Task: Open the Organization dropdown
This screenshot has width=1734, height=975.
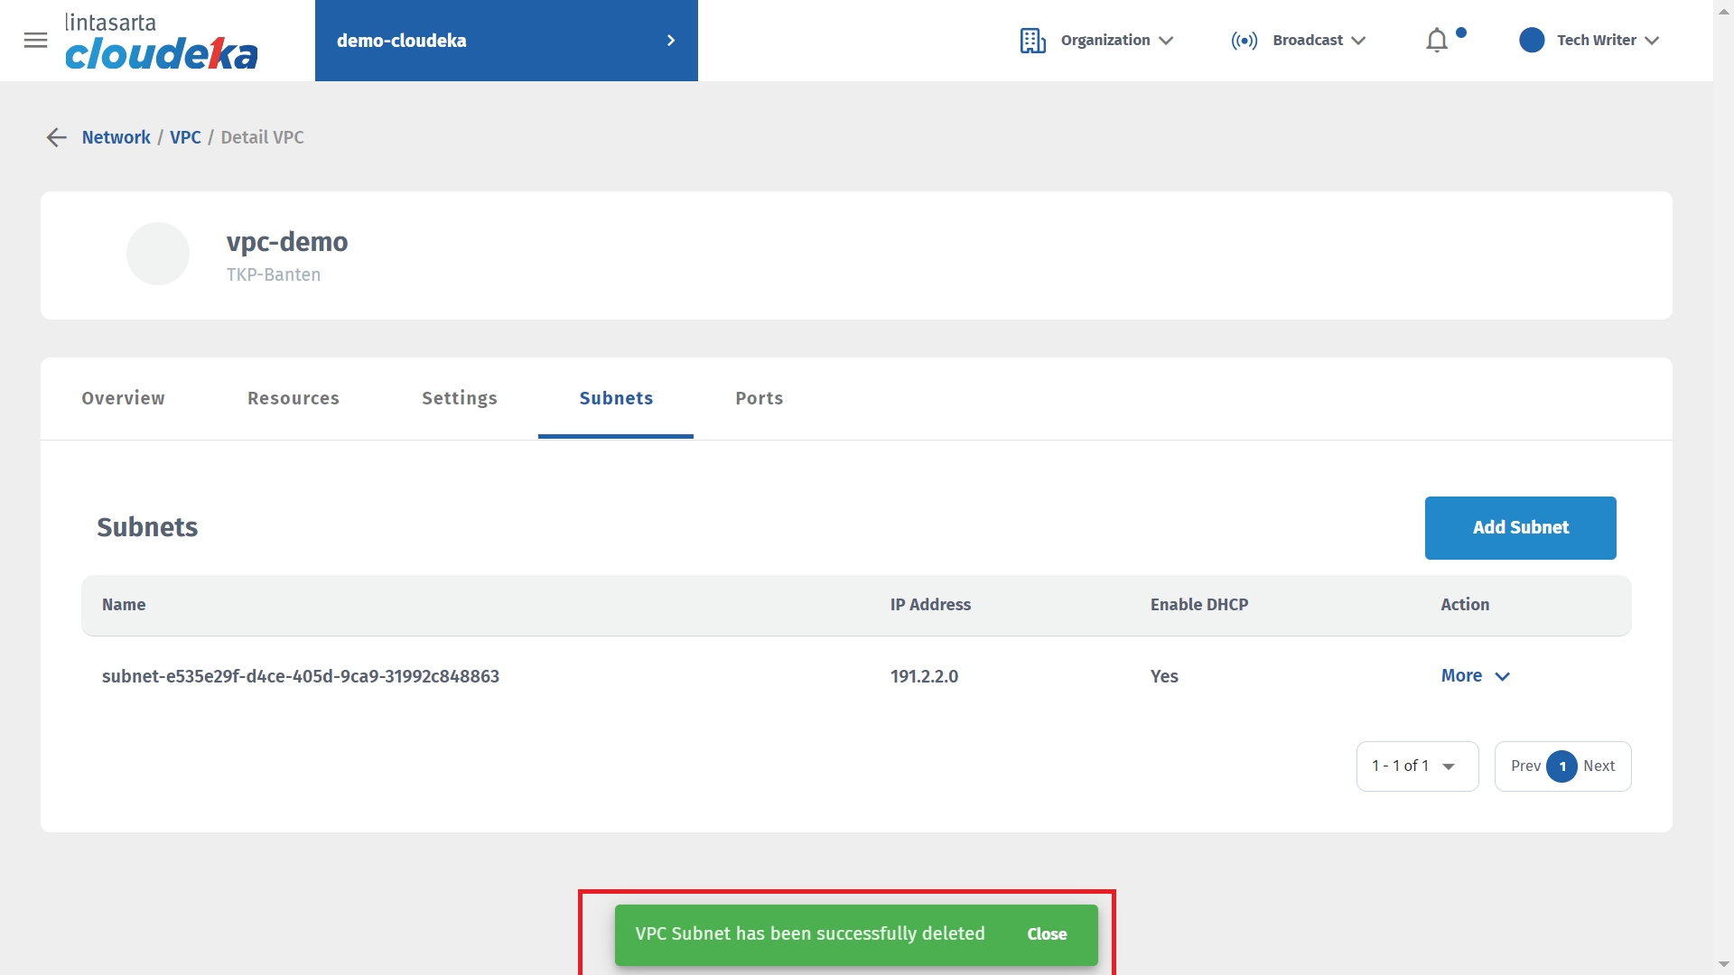Action: tap(1116, 41)
